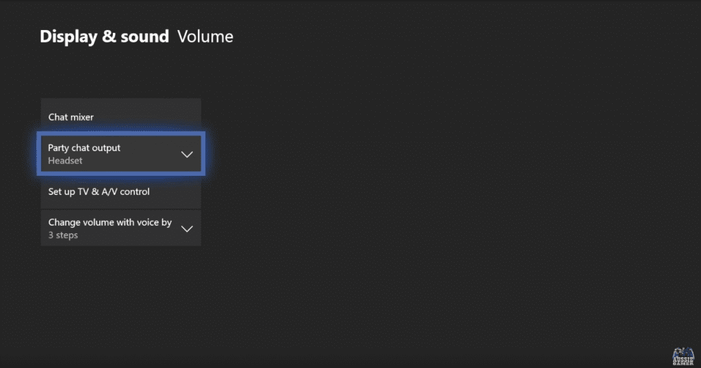Expand the Party chat output dropdown
Screen dimensions: 701x368
[120, 154]
